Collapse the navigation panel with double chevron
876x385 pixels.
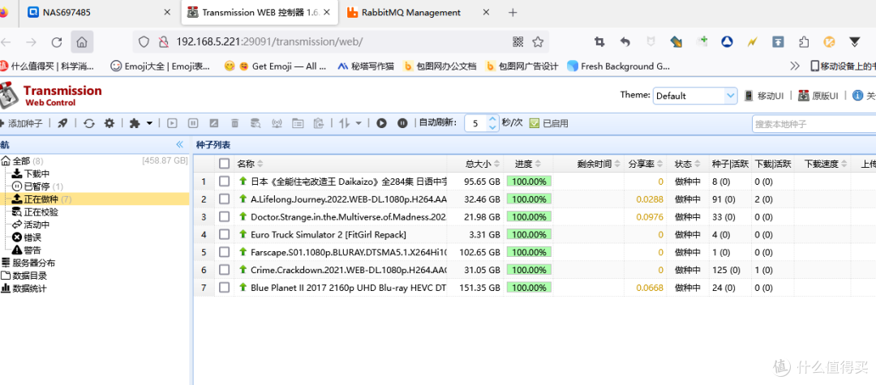[x=179, y=144]
